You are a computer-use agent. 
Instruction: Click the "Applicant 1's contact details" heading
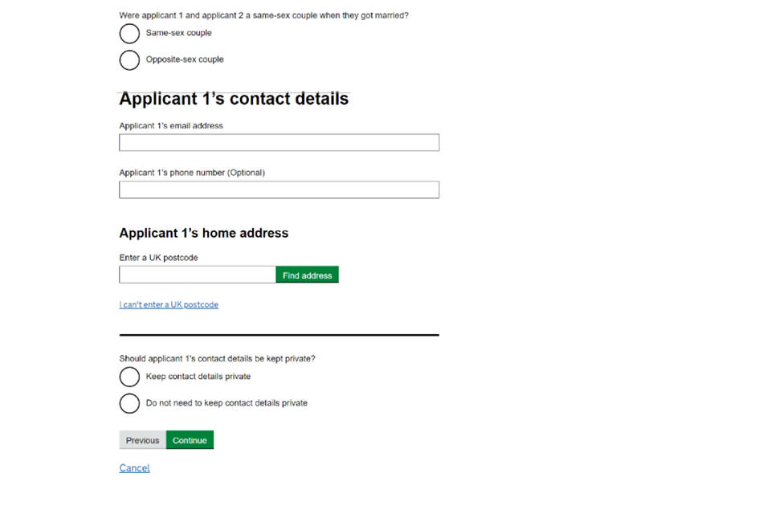[234, 100]
